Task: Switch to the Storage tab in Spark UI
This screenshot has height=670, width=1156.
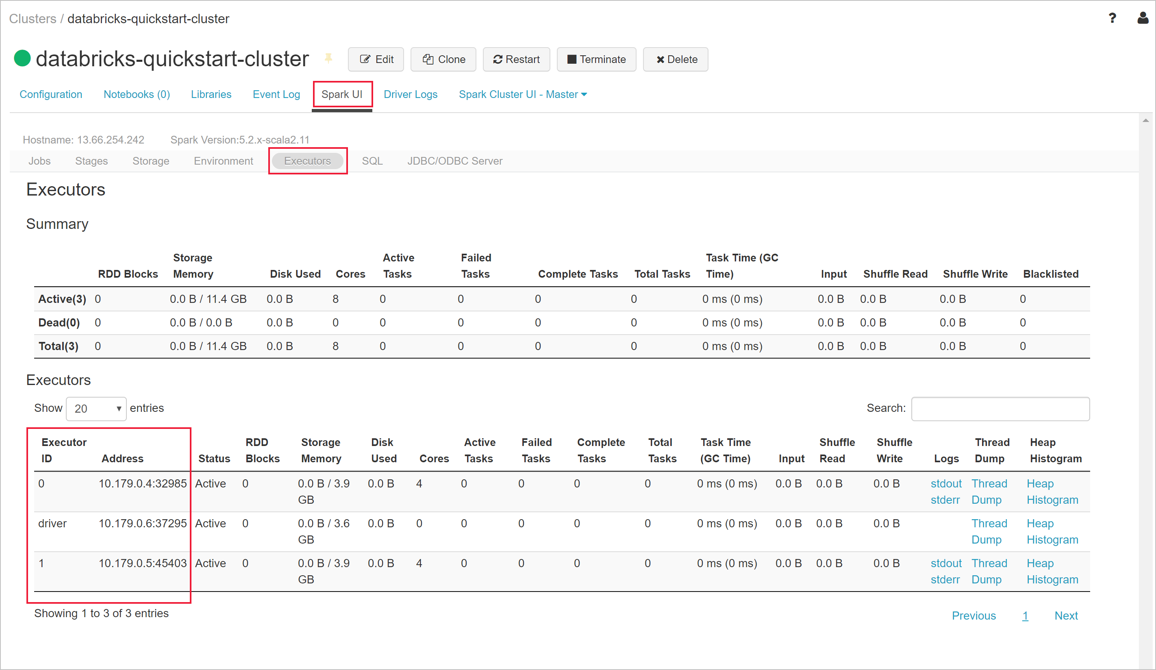Action: [x=152, y=161]
